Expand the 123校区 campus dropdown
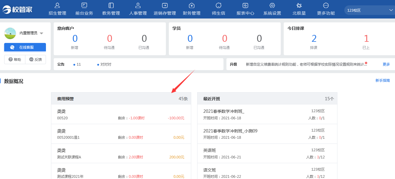 370,10
